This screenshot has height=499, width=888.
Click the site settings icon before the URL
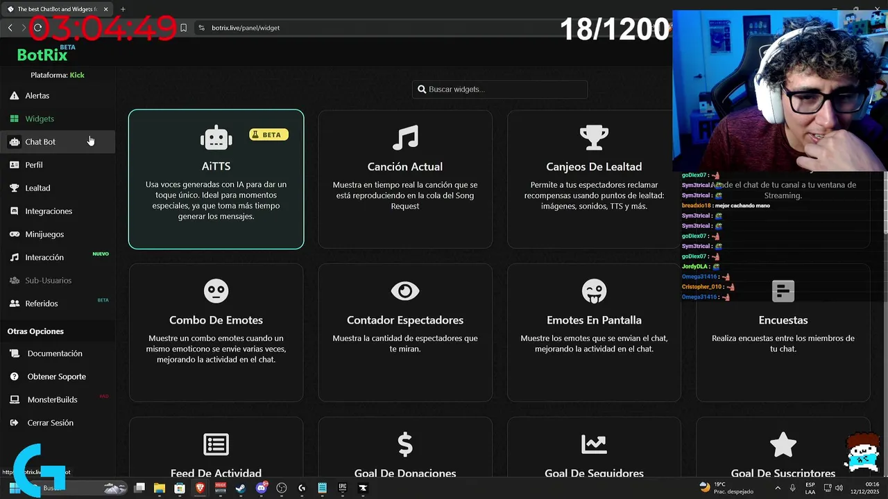pos(201,28)
